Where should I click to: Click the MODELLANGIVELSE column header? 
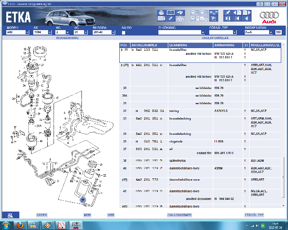[x=265, y=45]
